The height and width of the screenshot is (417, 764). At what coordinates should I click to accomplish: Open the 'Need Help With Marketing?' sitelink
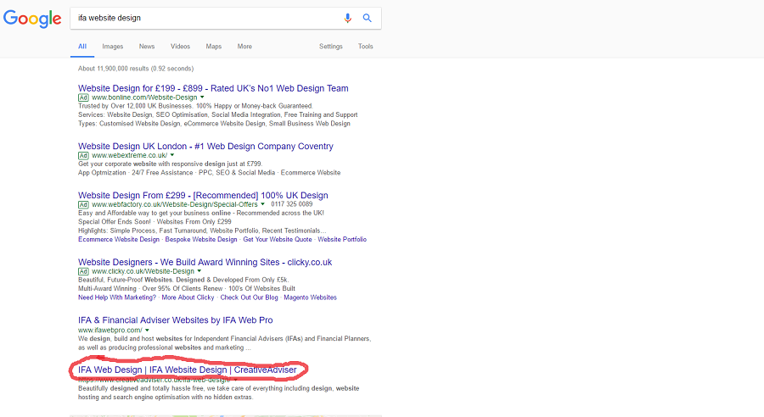[117, 297]
